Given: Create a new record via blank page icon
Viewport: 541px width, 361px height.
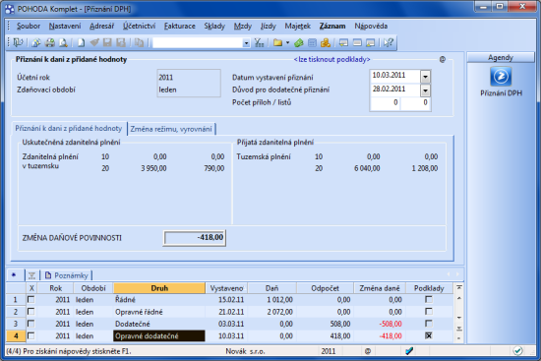Looking at the screenshot, I should (81, 43).
